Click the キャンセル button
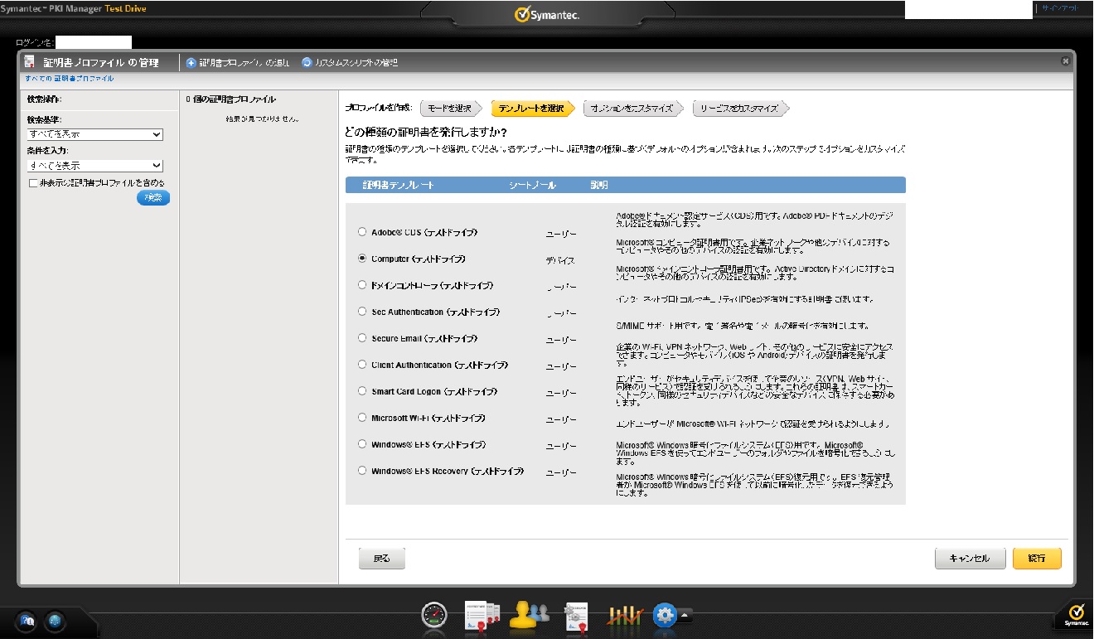 pyautogui.click(x=969, y=559)
